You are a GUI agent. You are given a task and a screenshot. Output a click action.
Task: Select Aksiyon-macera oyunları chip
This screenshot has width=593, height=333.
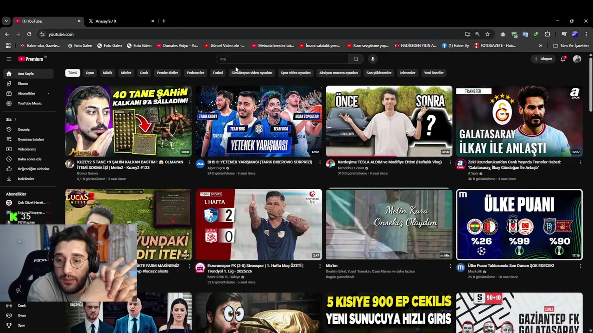pyautogui.click(x=338, y=73)
